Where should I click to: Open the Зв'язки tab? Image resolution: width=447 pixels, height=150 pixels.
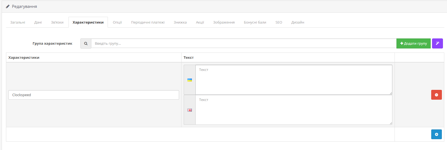[57, 22]
